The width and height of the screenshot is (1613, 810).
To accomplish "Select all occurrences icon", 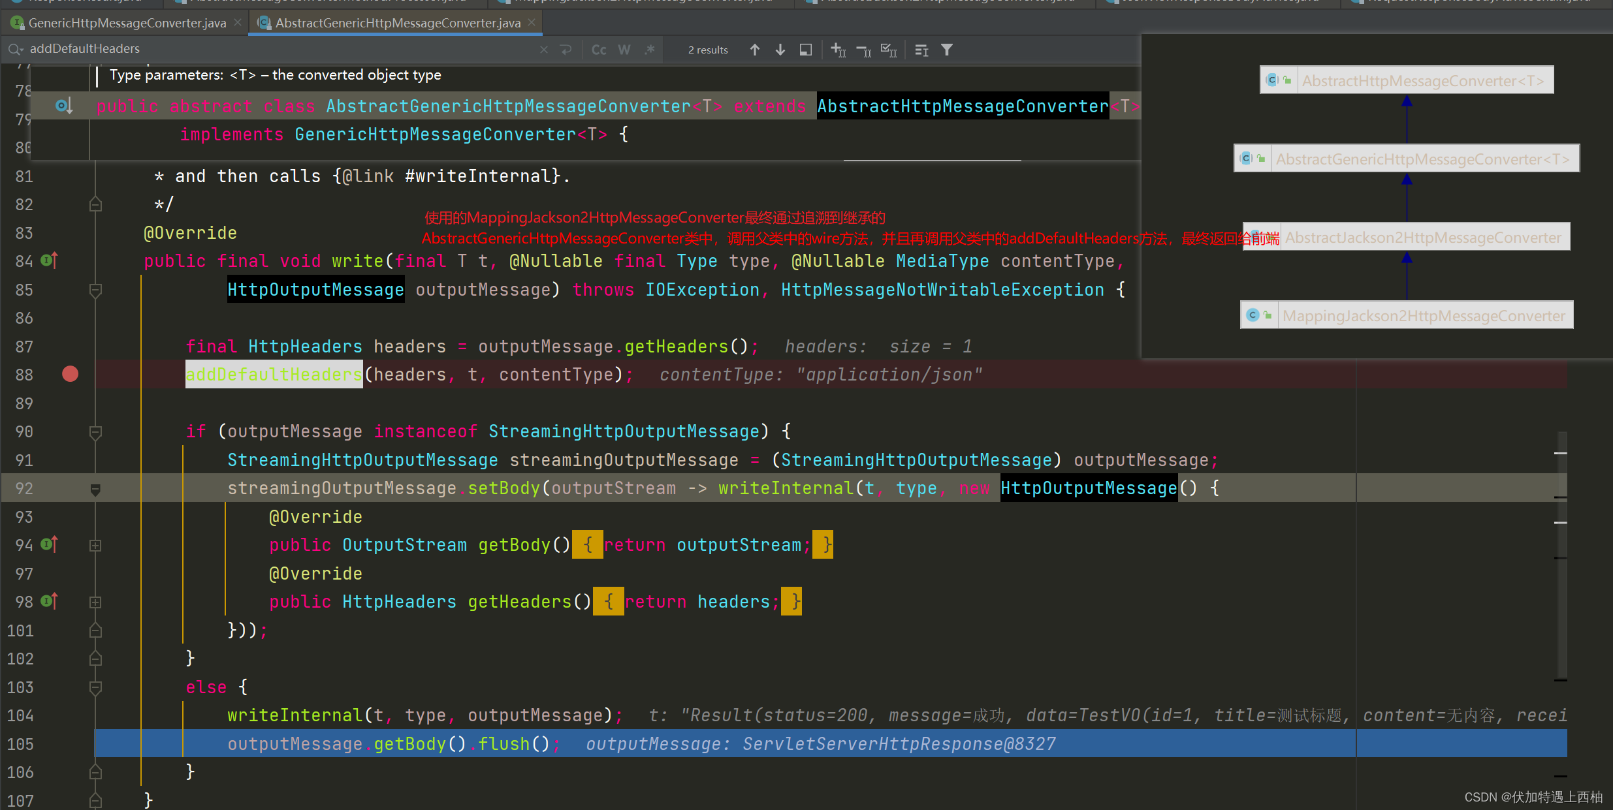I will point(888,50).
